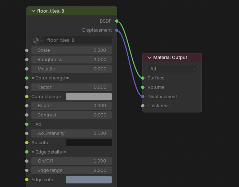Click the On/Off value field

point(71,161)
